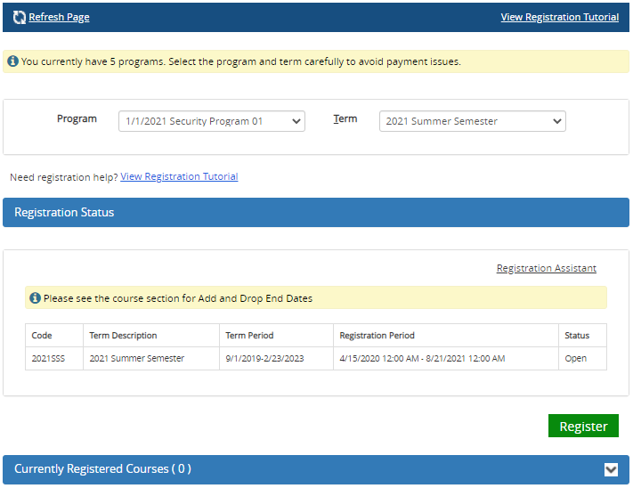Click the Status column header
Screen dimensions: 633x488
click(x=577, y=336)
